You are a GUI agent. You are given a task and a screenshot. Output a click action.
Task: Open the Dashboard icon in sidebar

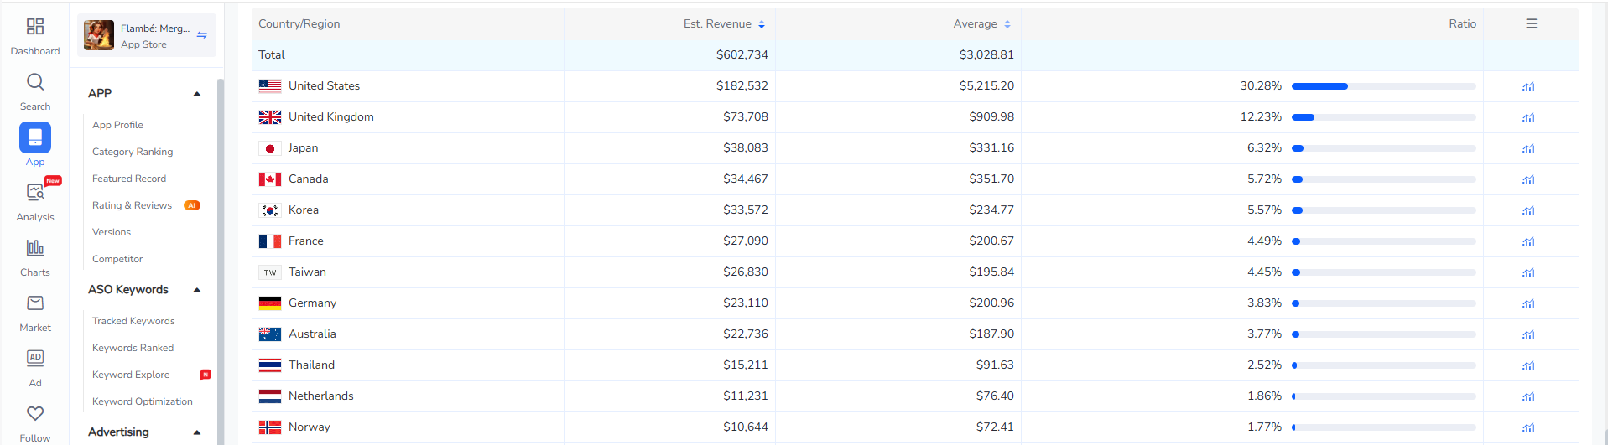tap(35, 27)
